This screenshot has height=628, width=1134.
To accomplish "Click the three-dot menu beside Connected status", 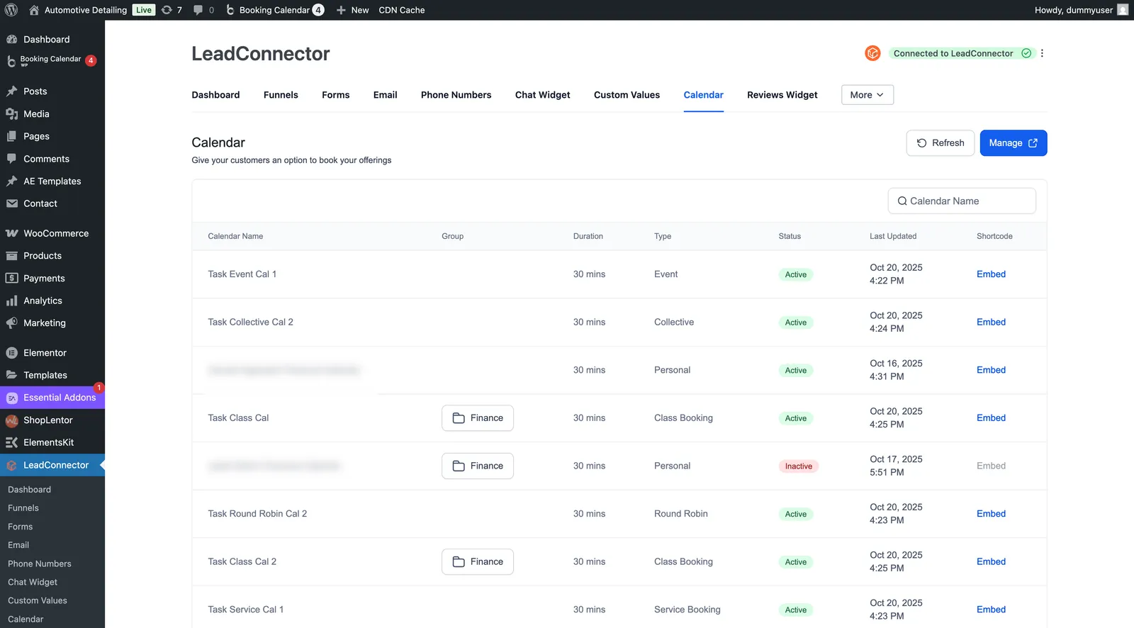I will [x=1042, y=53].
